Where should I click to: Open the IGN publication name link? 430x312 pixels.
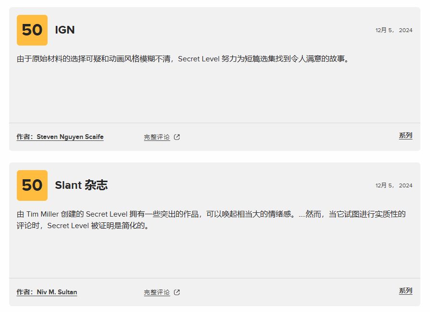tap(65, 30)
